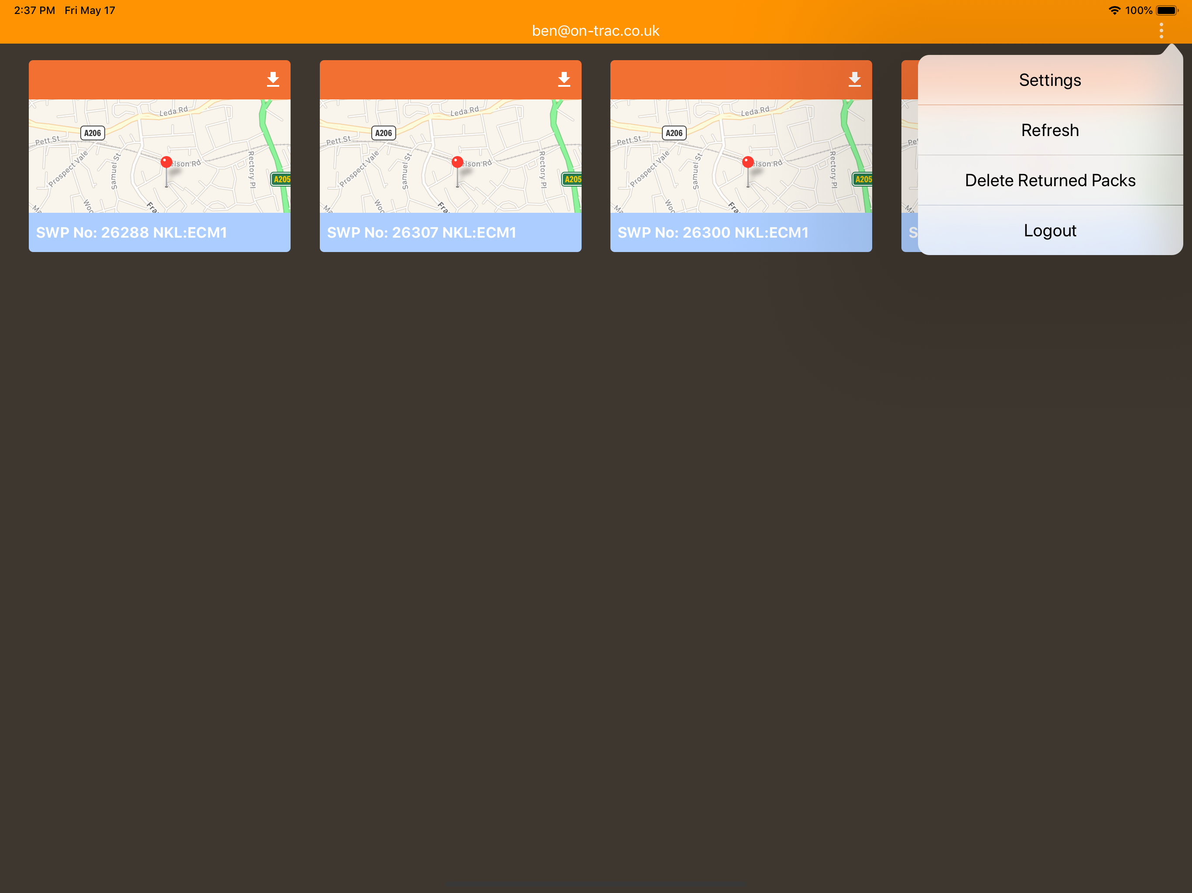Tap the red pin on the 26307 map
Image resolution: width=1192 pixels, height=893 pixels.
pyautogui.click(x=457, y=162)
